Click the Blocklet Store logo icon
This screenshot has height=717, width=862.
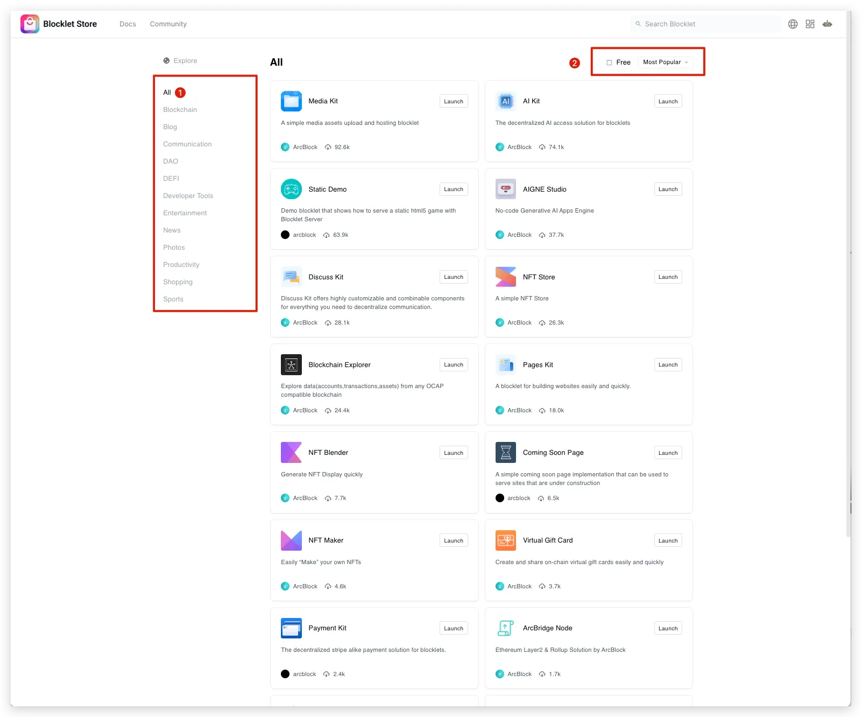30,24
